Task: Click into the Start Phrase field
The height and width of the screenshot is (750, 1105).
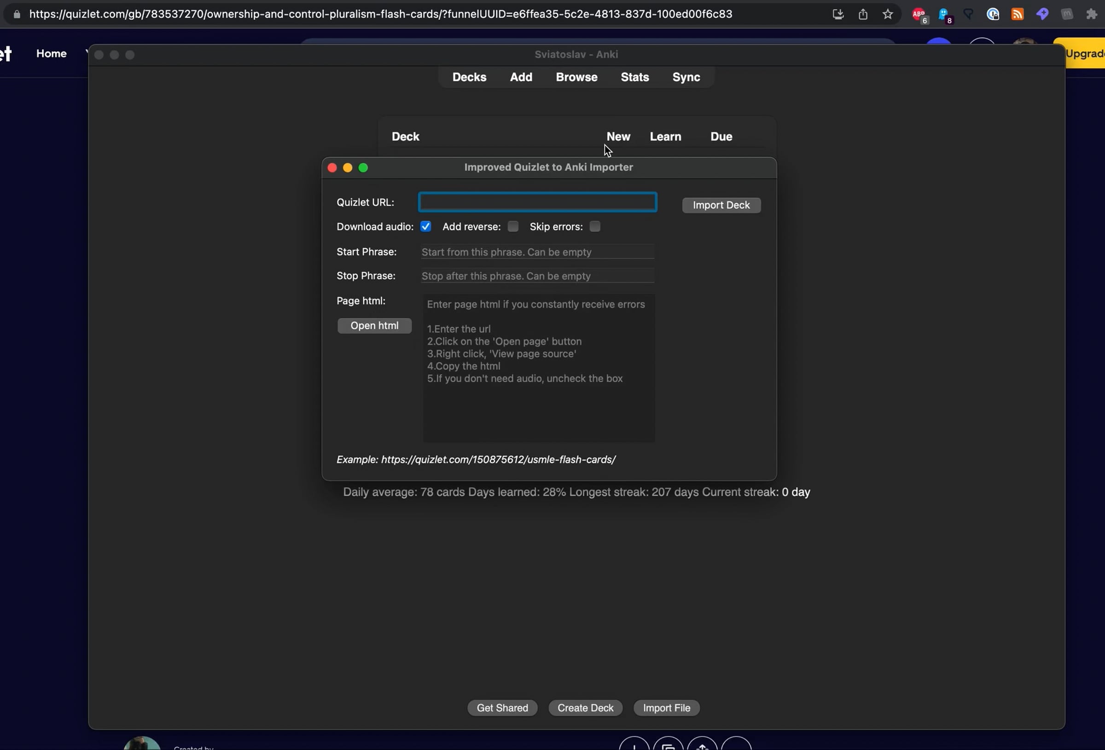Action: [x=538, y=252]
